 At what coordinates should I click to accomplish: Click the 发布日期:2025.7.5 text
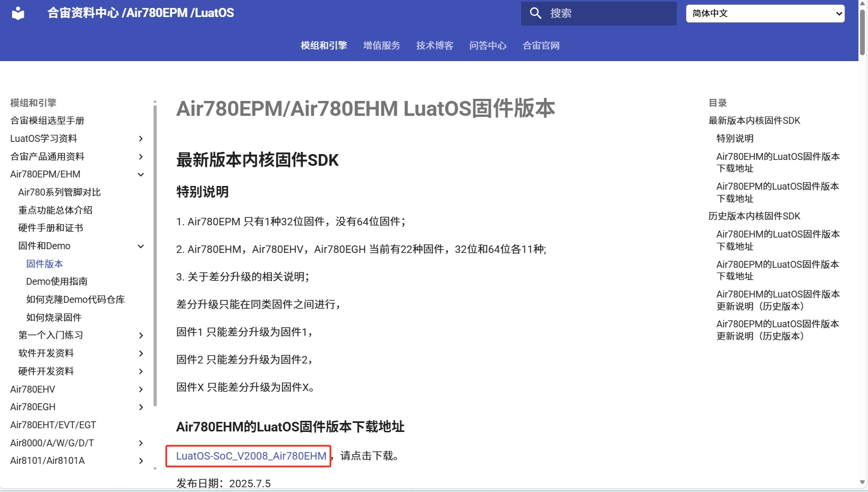click(x=224, y=483)
